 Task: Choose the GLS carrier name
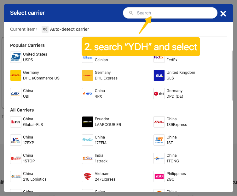click(x=170, y=78)
